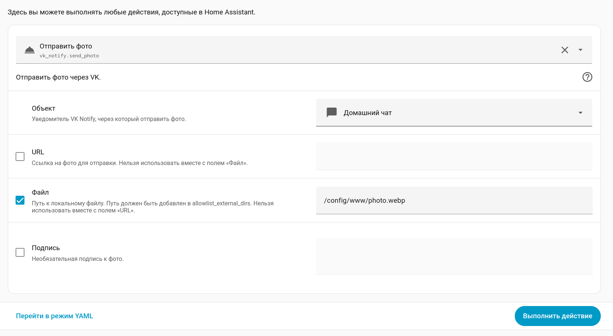Open the help question-mark icon
Image resolution: width=613 pixels, height=336 pixels.
(587, 77)
